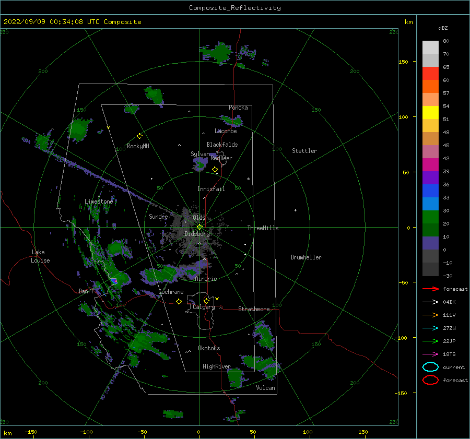The height and width of the screenshot is (439, 470).
Task: Click the HighRiver label
Action: point(217,366)
